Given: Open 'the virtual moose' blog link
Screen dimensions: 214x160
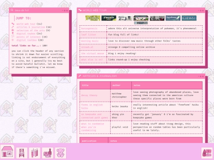Looking at the screenshot, I should [92, 53].
